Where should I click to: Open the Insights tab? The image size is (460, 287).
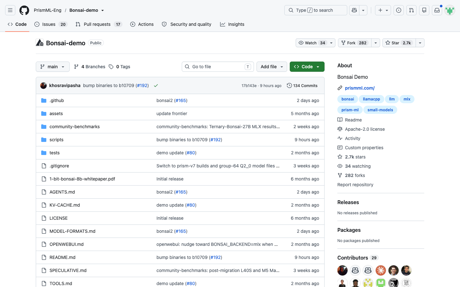[x=232, y=24]
